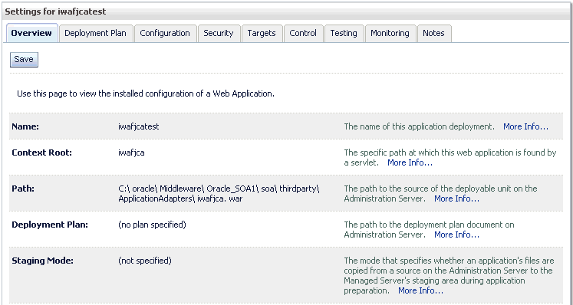Open the Notes tab
Viewport: 573px width, 305px height.
tap(433, 33)
